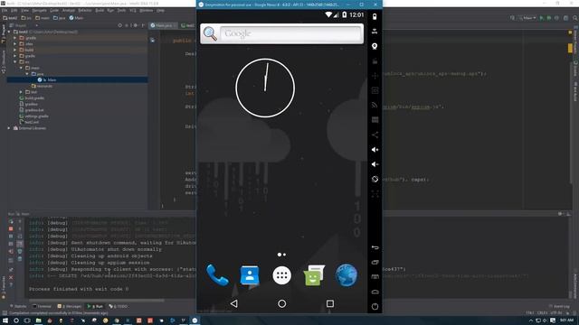The image size is (579, 325).
Task: Open Genymotion camera widget
Action: point(375,46)
